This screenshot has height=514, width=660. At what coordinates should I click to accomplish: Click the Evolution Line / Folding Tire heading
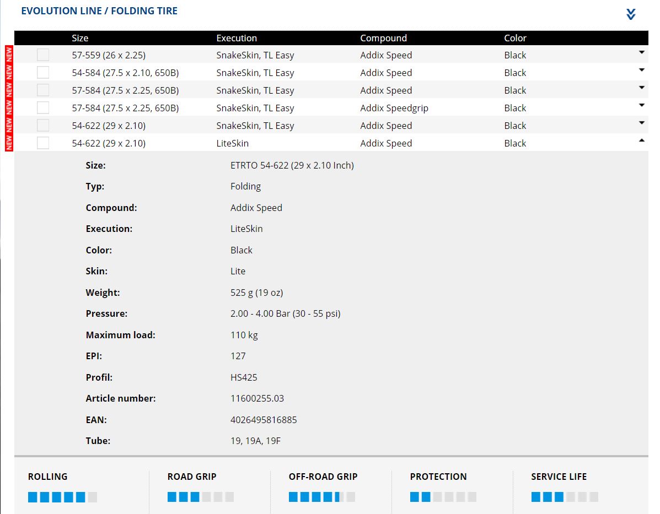point(99,11)
